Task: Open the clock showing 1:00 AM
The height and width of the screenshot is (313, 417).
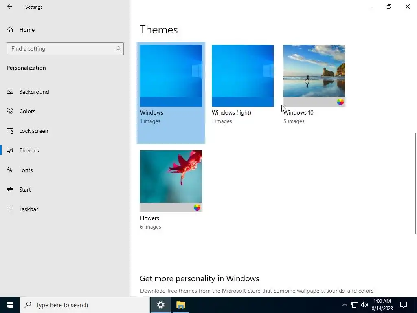Action: 382,305
